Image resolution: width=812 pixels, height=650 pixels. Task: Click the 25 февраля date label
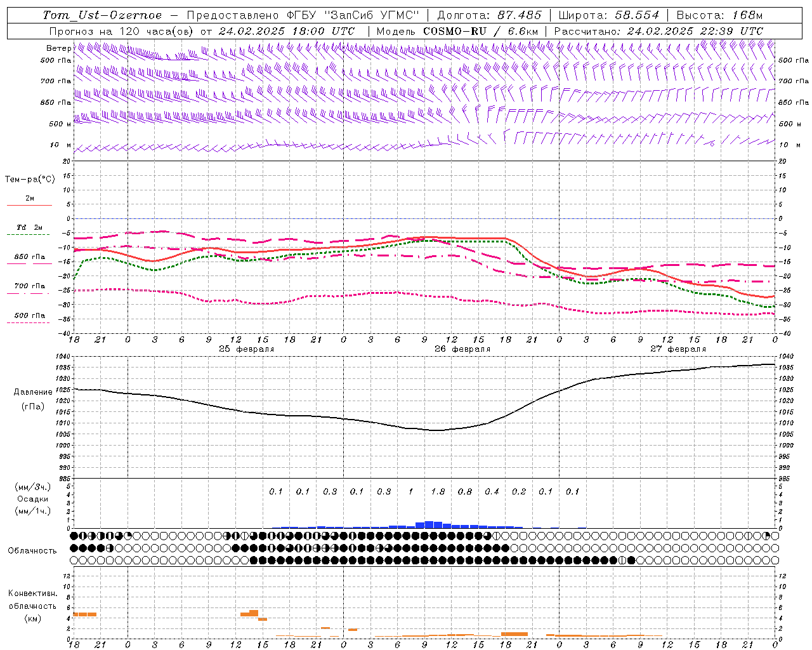(x=247, y=349)
